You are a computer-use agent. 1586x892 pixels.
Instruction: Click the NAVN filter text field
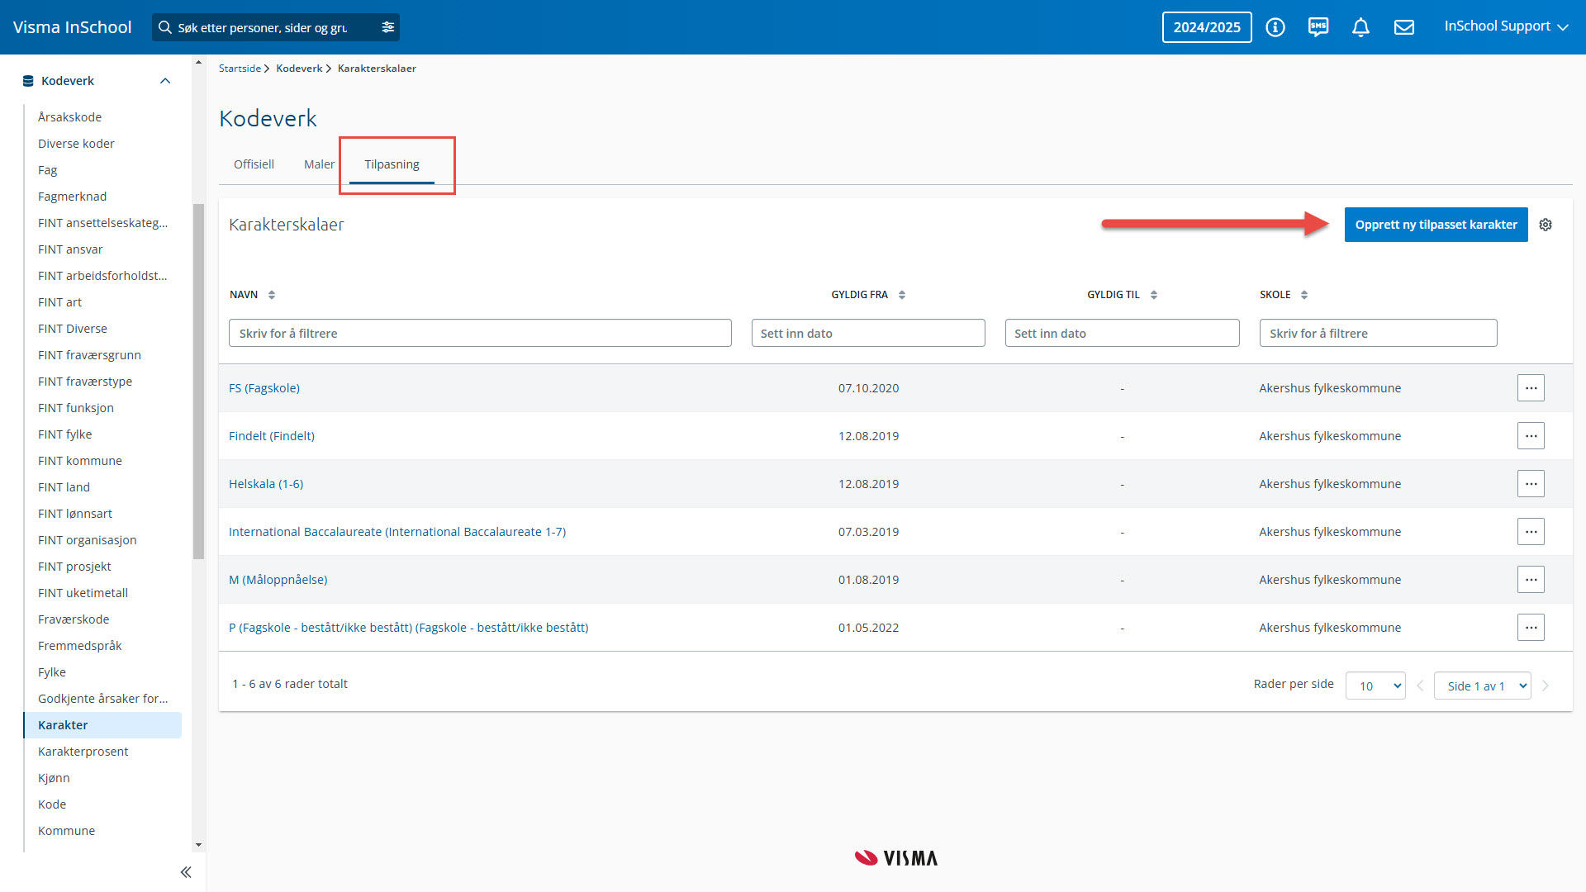pos(480,333)
